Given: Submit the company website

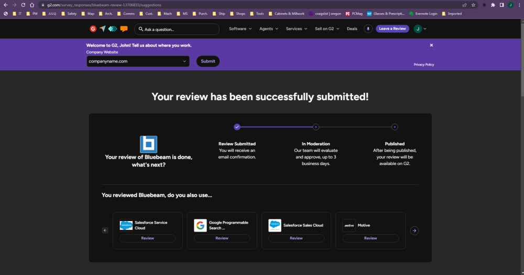Looking at the screenshot, I should coord(208,61).
